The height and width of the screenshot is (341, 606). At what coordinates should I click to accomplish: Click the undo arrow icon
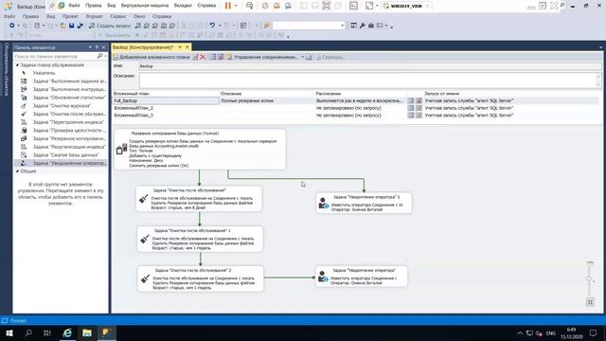(x=212, y=26)
